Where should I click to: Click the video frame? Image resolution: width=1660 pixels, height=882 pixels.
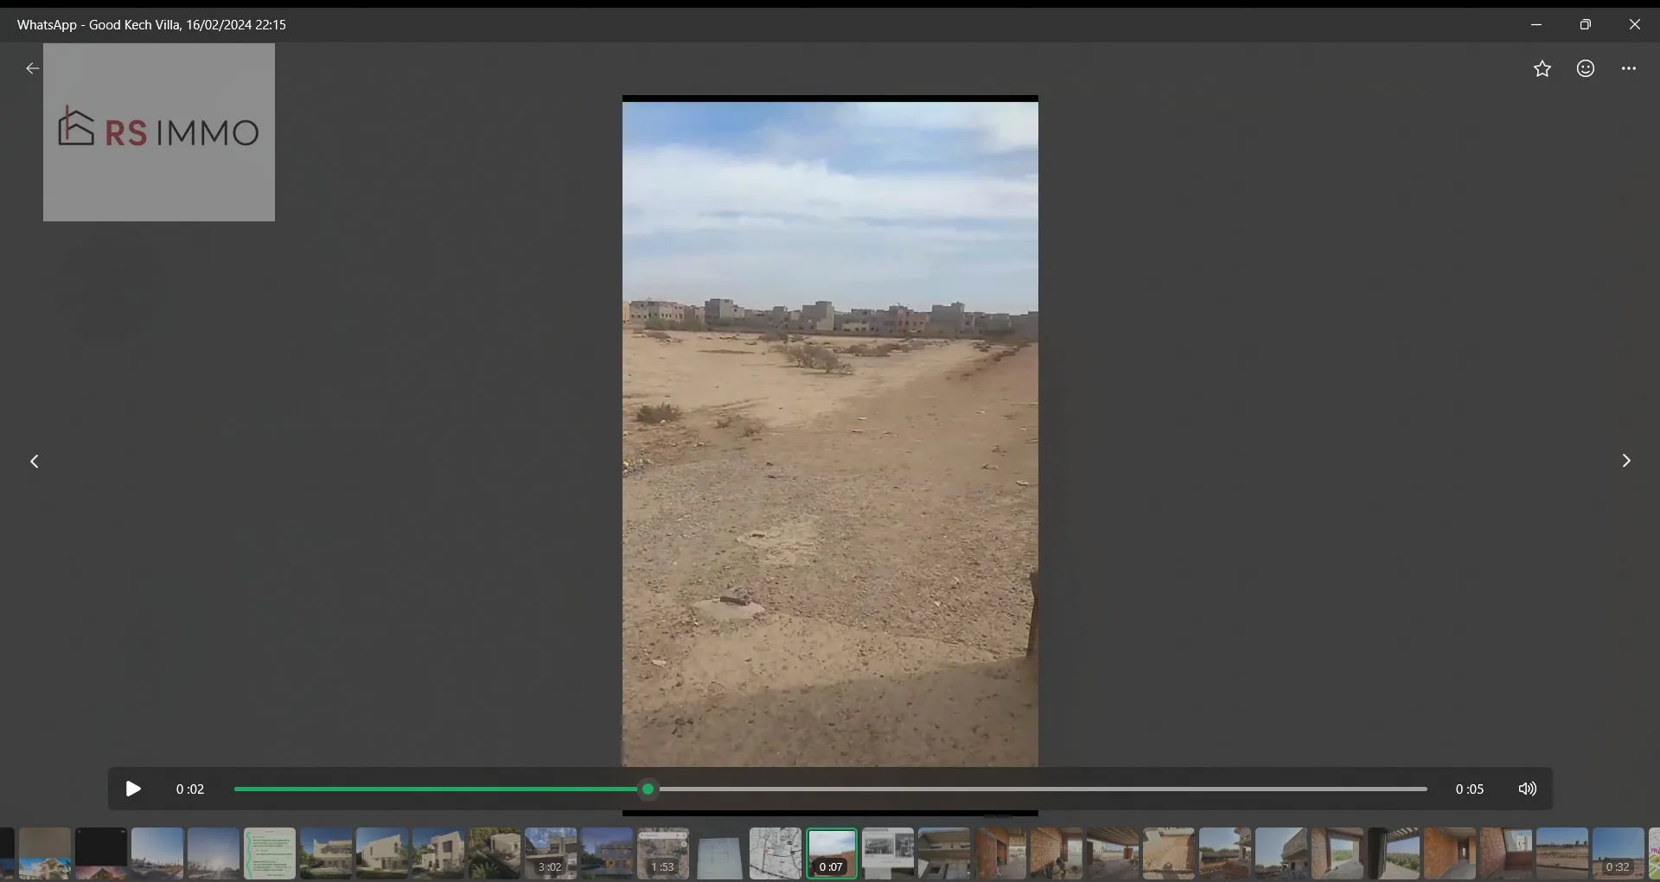coord(830,432)
